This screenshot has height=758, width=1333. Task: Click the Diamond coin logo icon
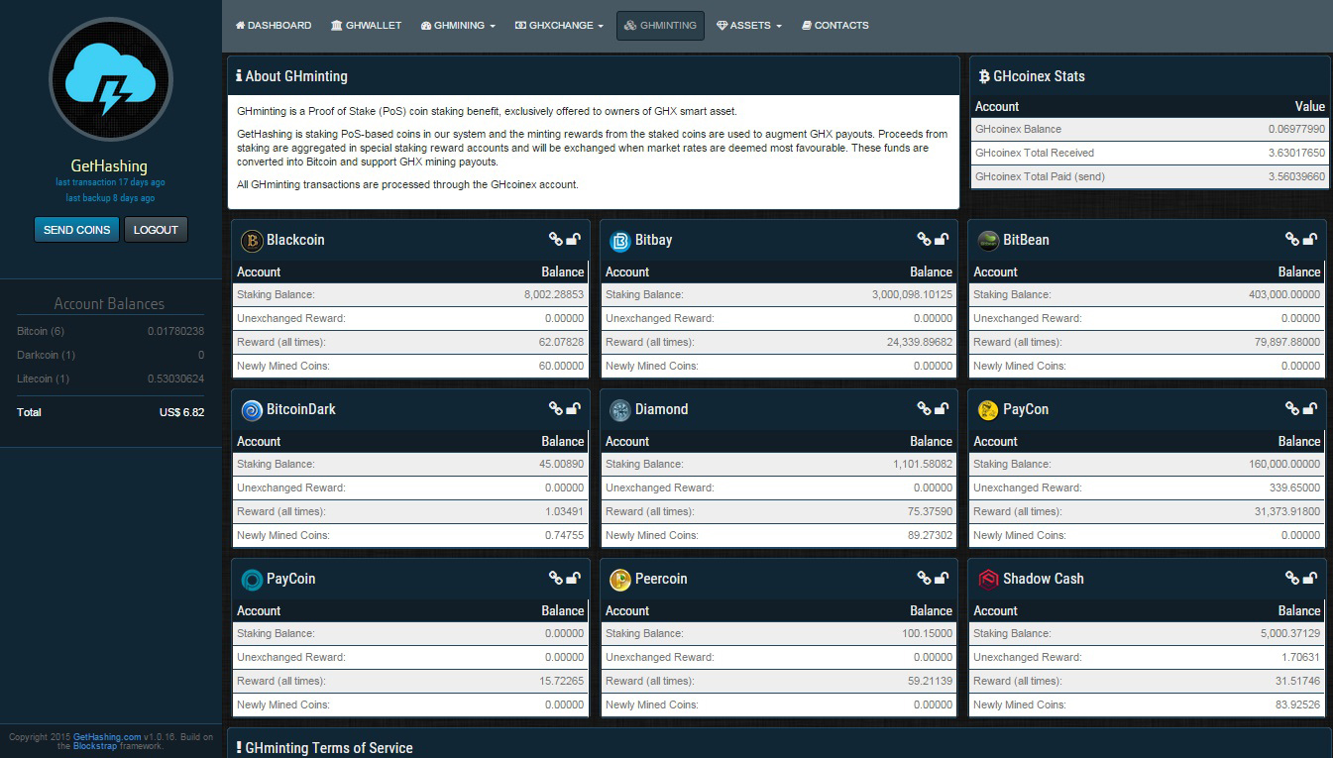coord(619,409)
